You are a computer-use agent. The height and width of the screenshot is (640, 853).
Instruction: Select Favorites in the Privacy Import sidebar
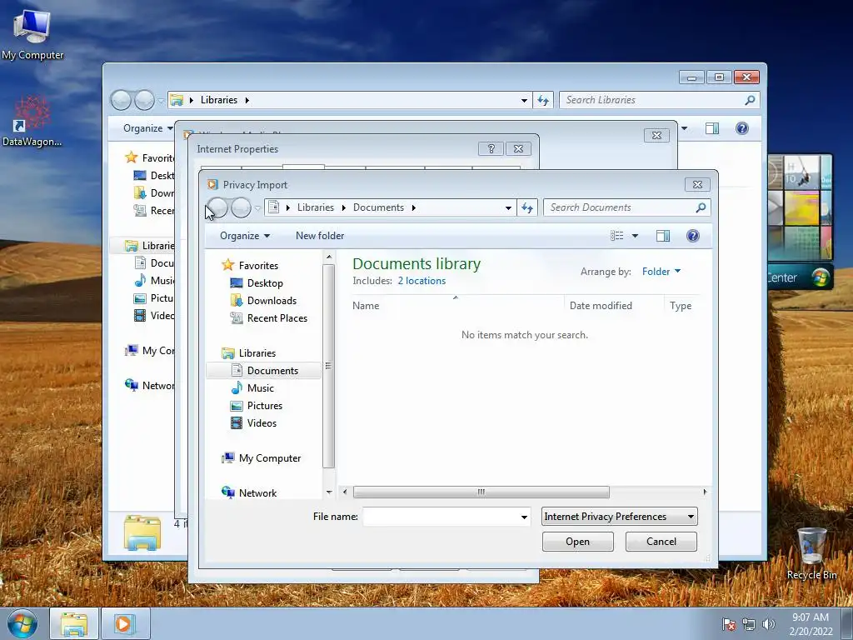point(258,266)
